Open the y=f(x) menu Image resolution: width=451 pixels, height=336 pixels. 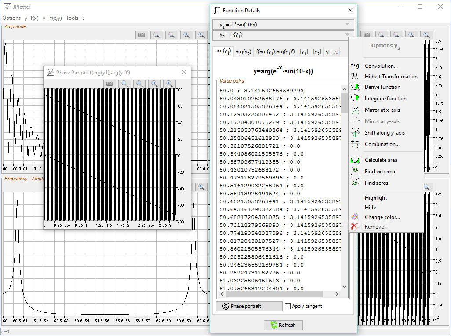(x=31, y=18)
